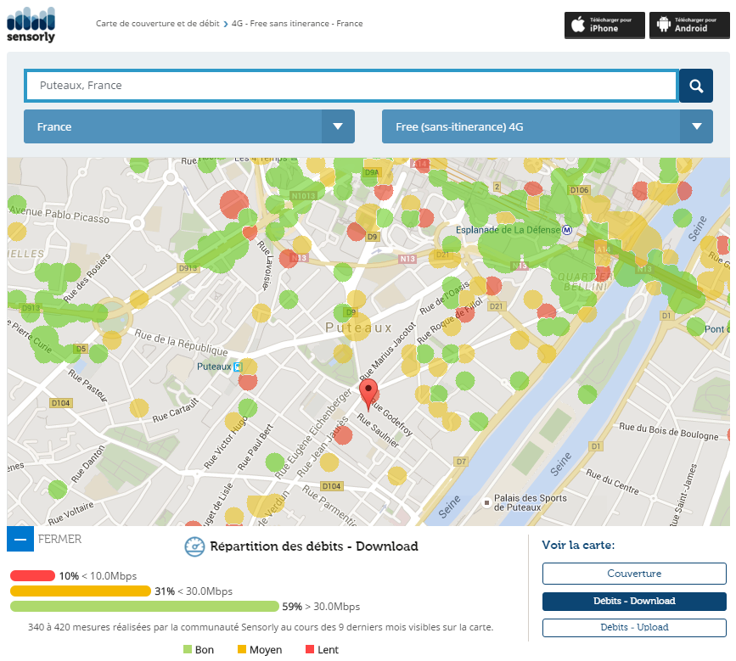Image resolution: width=736 pixels, height=661 pixels.
Task: Open Carte de couverture et de débit breadcrumb
Action: (x=157, y=24)
